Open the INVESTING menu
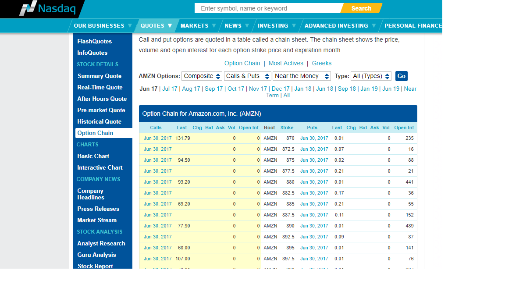 277,26
